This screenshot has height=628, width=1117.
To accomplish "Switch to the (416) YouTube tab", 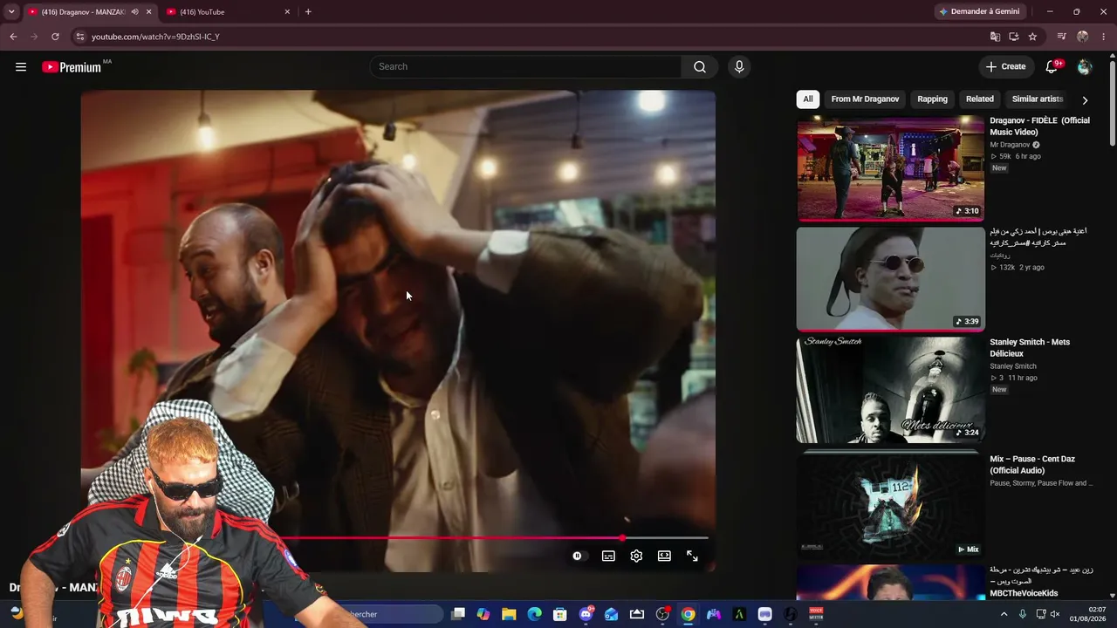I will coord(229,12).
